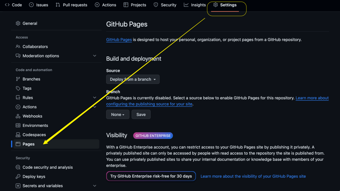The width and height of the screenshot is (340, 191).
Task: Click the Code angle-brackets icon
Action: (x=7, y=5)
